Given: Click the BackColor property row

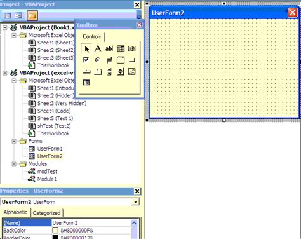Looking at the screenshot, I should click(x=67, y=231).
